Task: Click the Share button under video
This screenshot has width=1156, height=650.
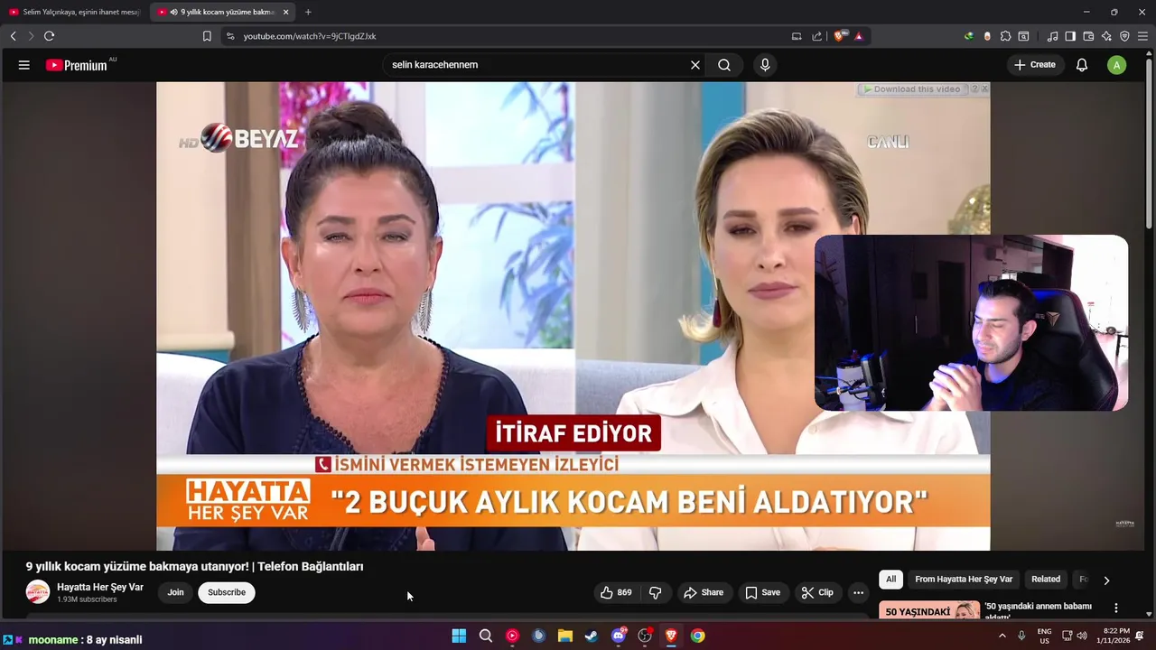Action: pyautogui.click(x=704, y=593)
